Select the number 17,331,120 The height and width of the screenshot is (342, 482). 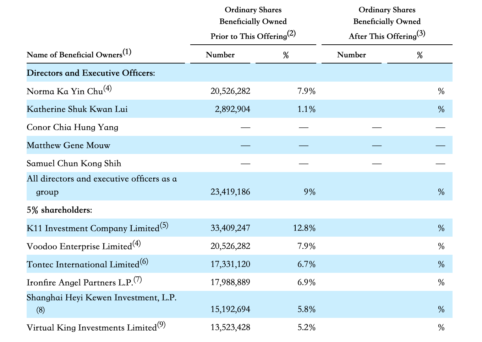point(230,264)
